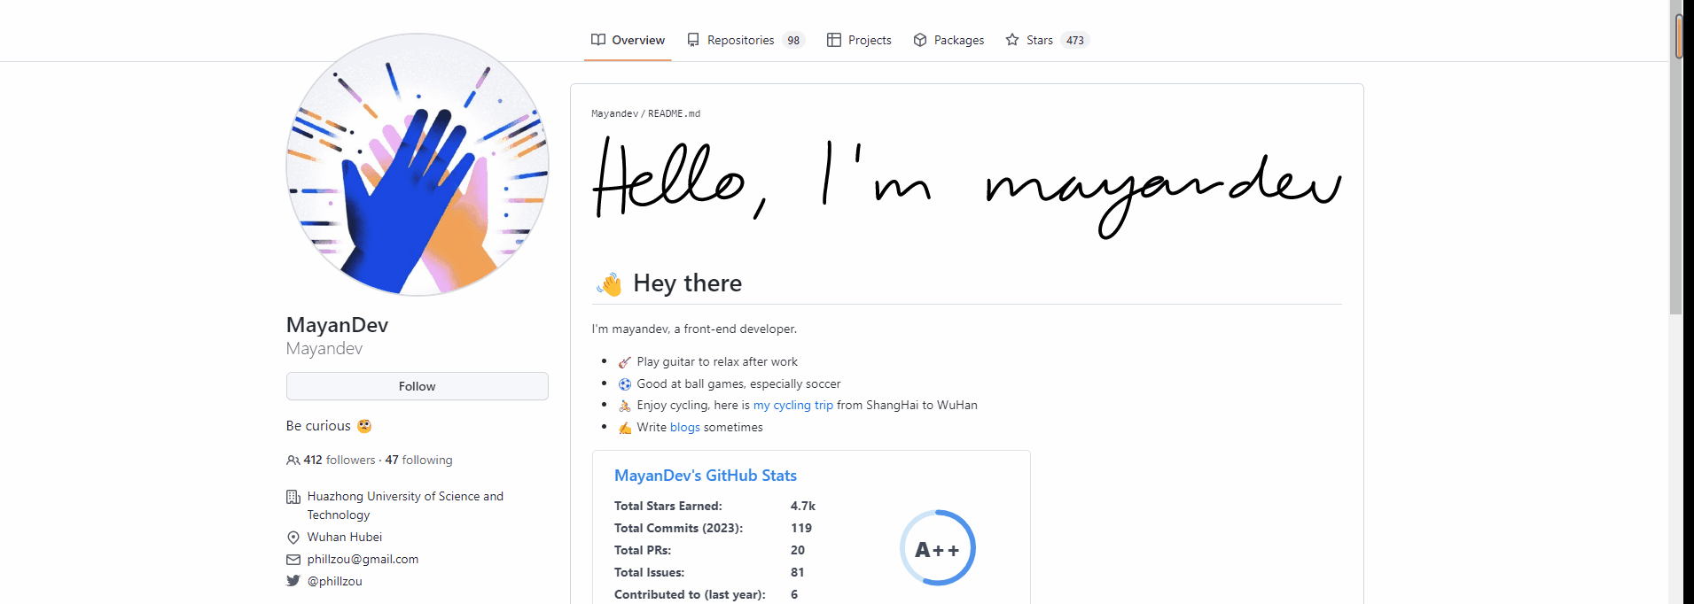The width and height of the screenshot is (1694, 604).
Task: Click 'Total Issues:' label
Action: (x=650, y=572)
